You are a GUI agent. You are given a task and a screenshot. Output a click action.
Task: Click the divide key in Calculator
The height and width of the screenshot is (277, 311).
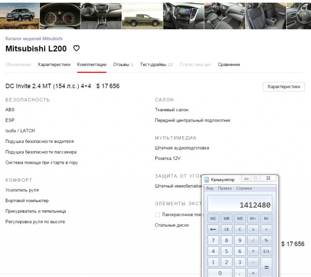[253, 240]
